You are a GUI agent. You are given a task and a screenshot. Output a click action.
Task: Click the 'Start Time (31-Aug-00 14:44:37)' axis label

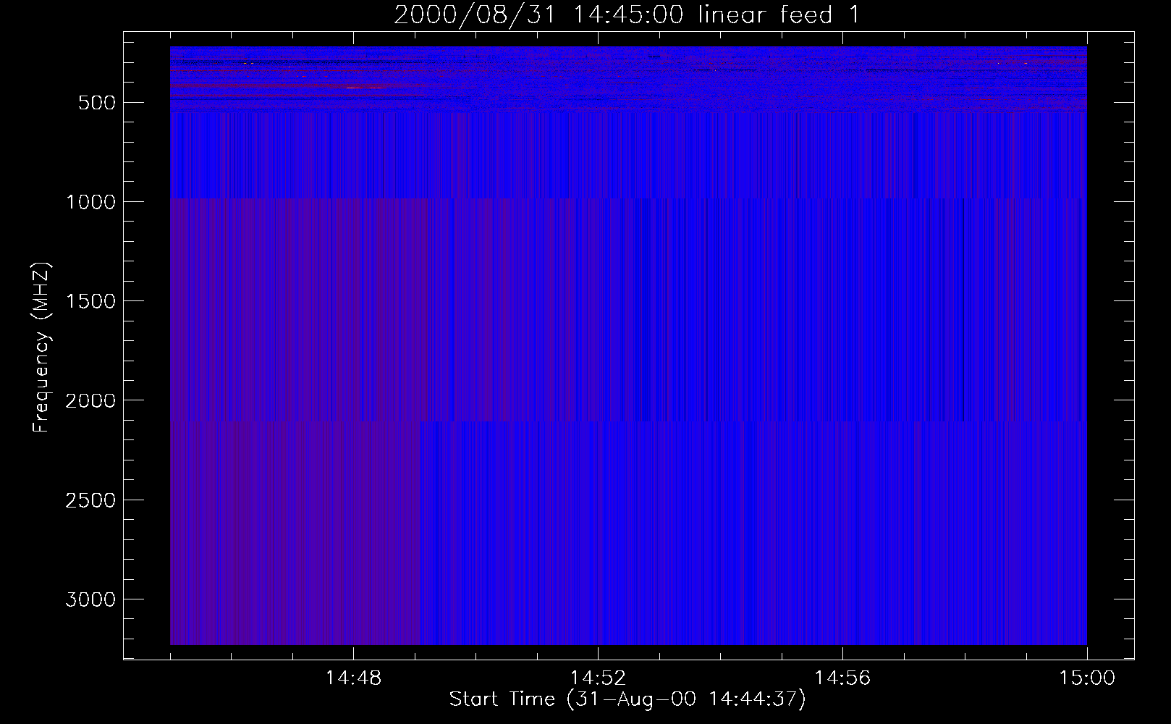point(627,699)
